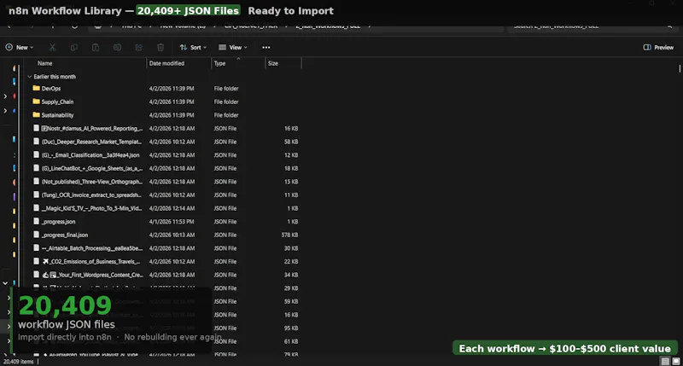The image size is (683, 366).
Task: Select file CO2_Emissions_of_Business_Travels
Action: [92, 262]
